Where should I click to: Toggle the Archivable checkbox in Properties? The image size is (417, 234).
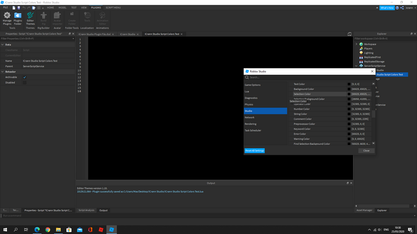click(x=25, y=76)
